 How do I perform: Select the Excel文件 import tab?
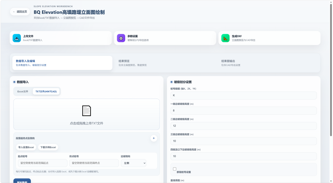point(23,91)
